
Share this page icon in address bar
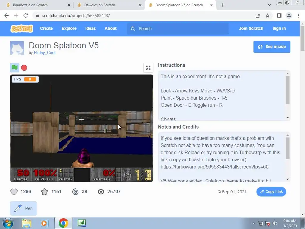coord(258,16)
